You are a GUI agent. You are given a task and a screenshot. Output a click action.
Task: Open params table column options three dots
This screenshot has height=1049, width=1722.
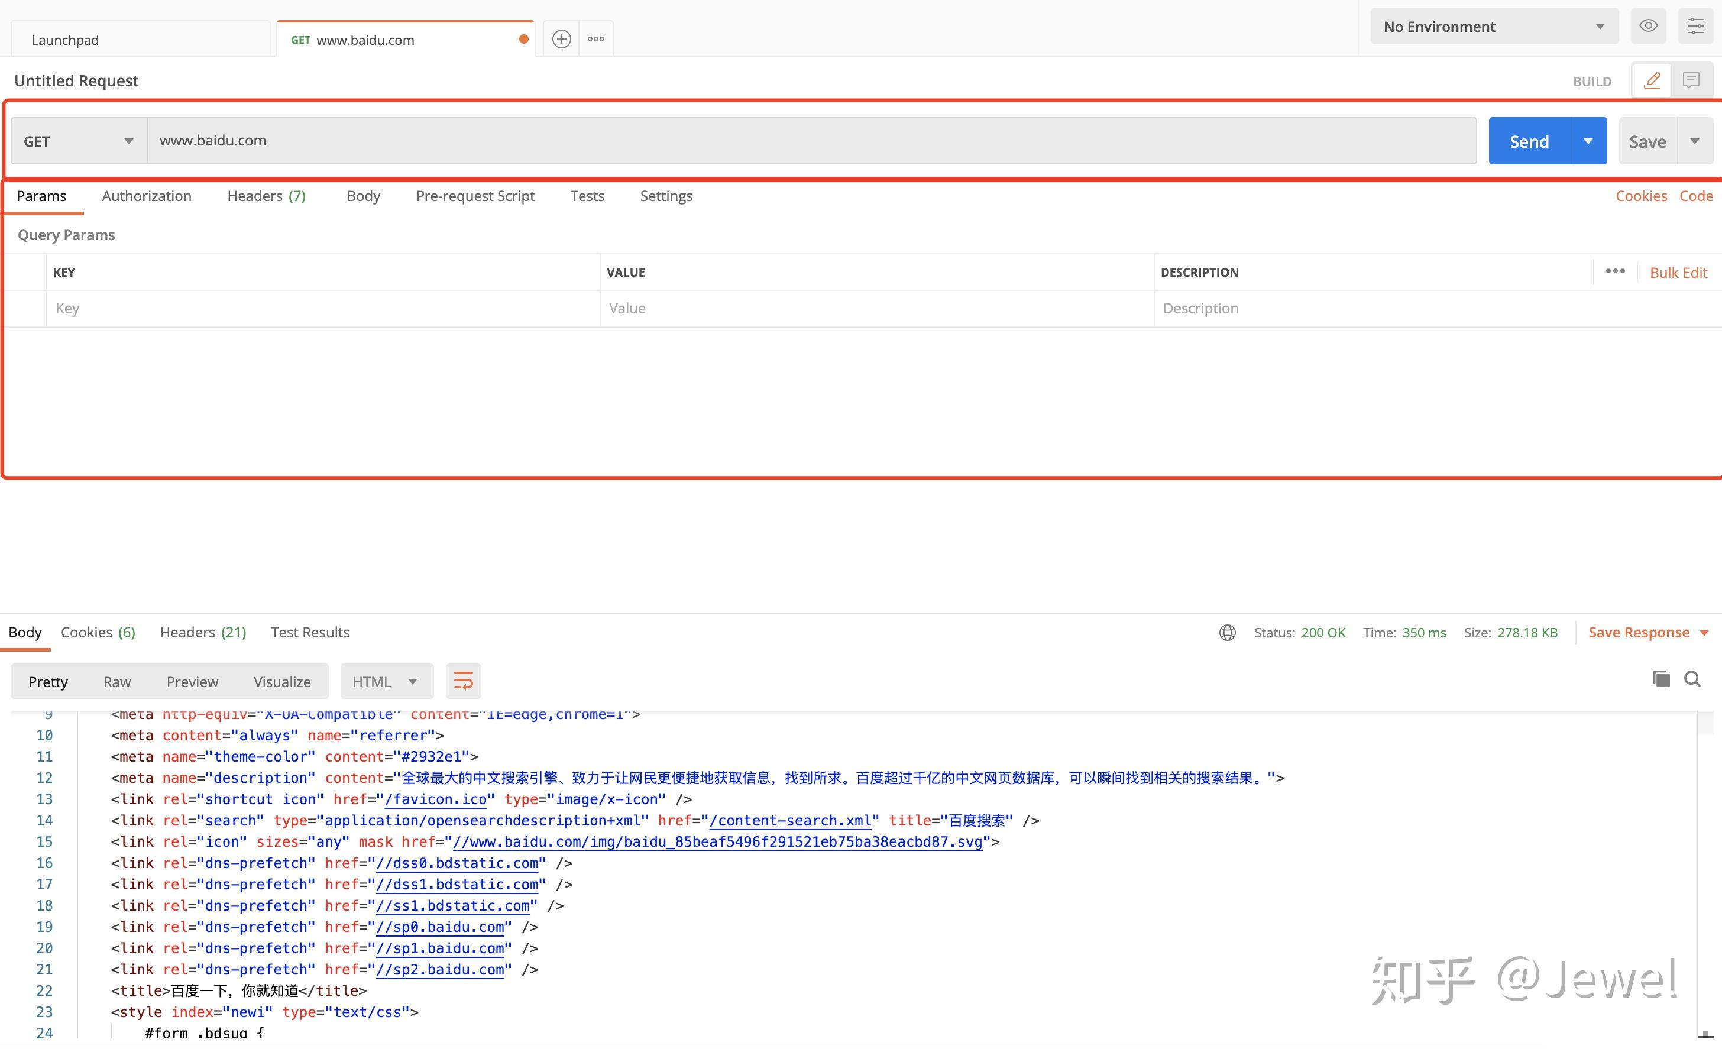click(1615, 271)
